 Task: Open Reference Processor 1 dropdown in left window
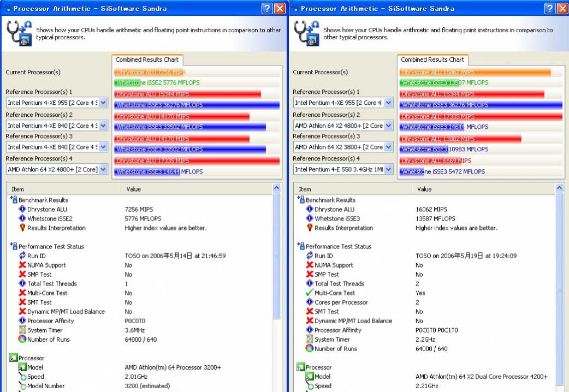(x=103, y=103)
